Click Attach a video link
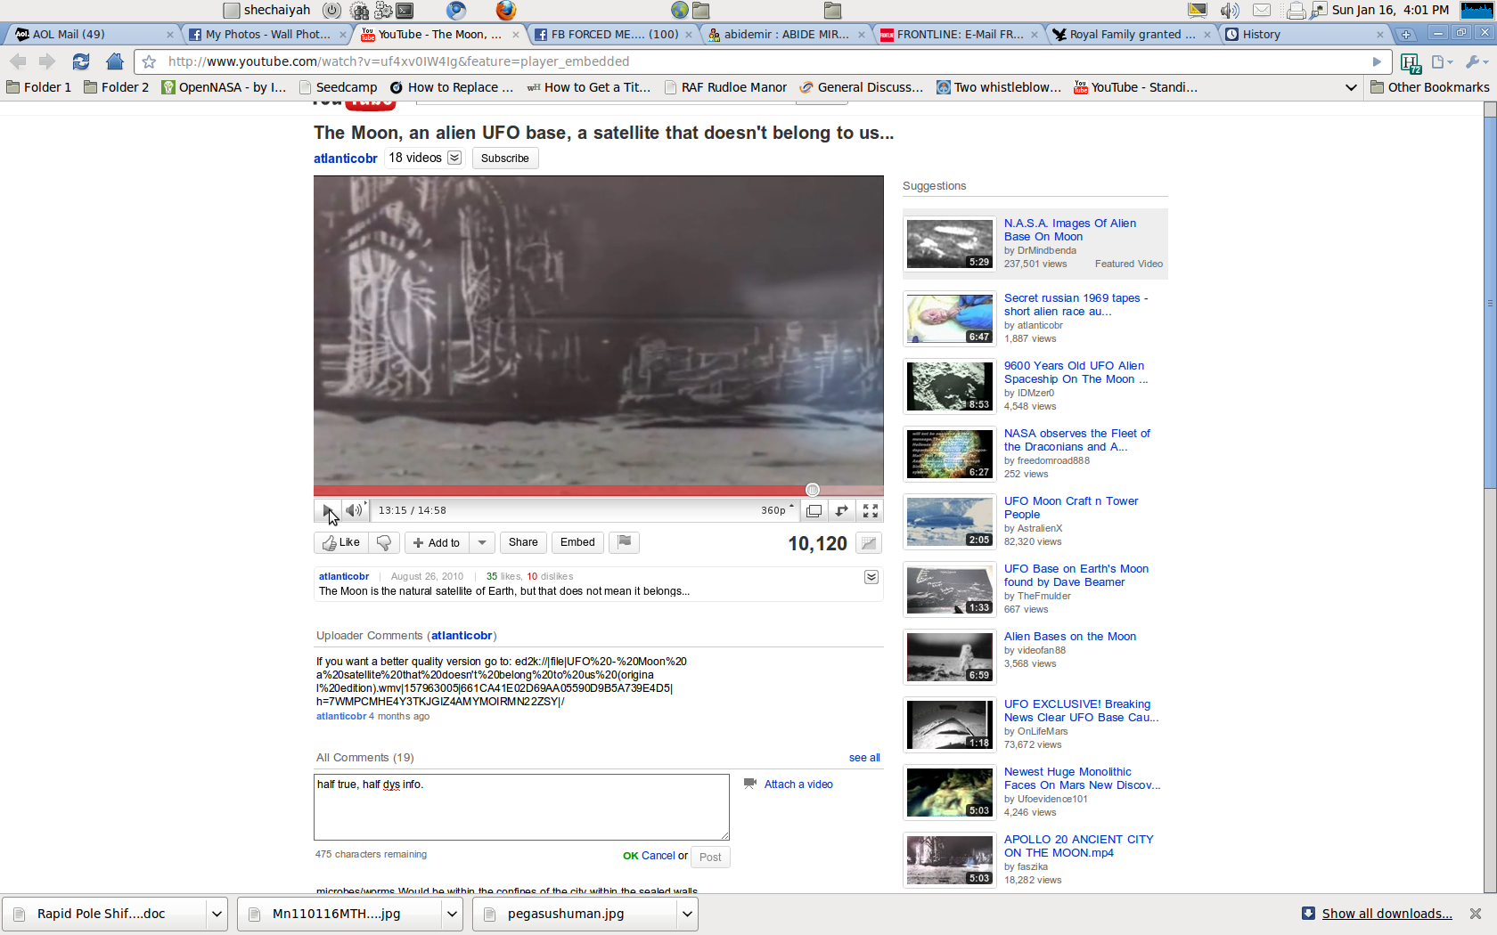This screenshot has width=1497, height=935. [798, 785]
